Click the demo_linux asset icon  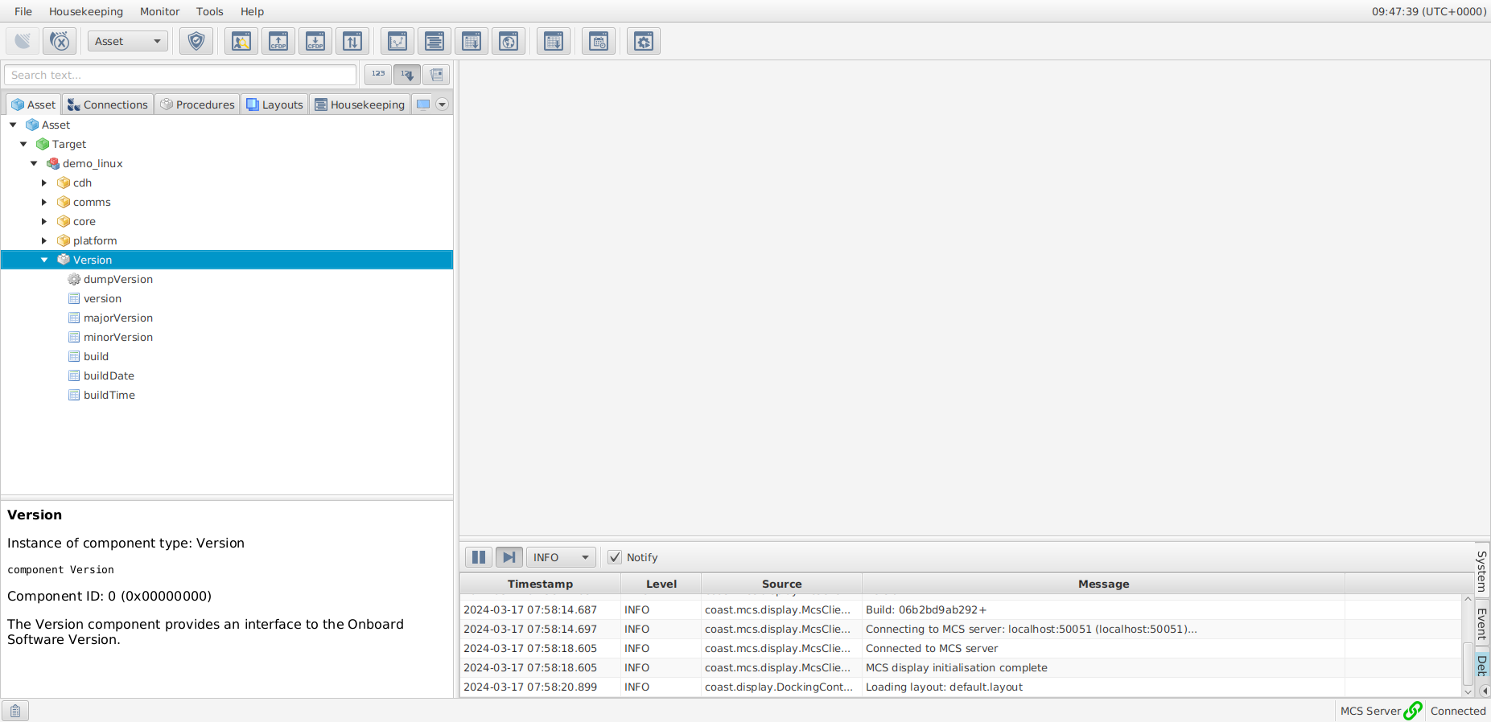pyautogui.click(x=53, y=163)
